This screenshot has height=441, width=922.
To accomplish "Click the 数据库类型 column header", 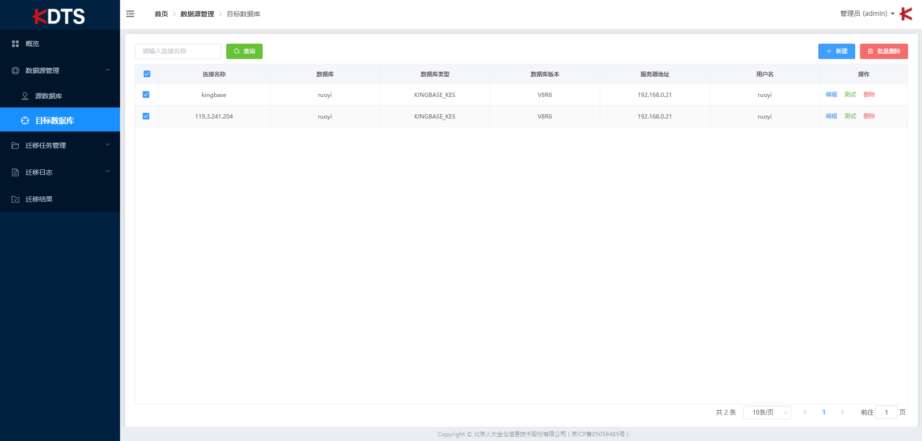I will click(x=435, y=74).
